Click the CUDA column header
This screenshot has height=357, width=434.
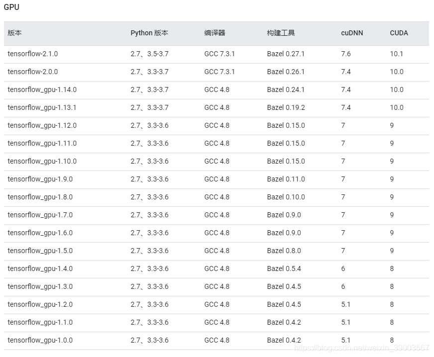tap(399, 33)
